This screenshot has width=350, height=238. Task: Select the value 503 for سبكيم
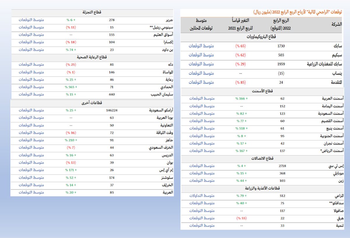click(x=281, y=55)
